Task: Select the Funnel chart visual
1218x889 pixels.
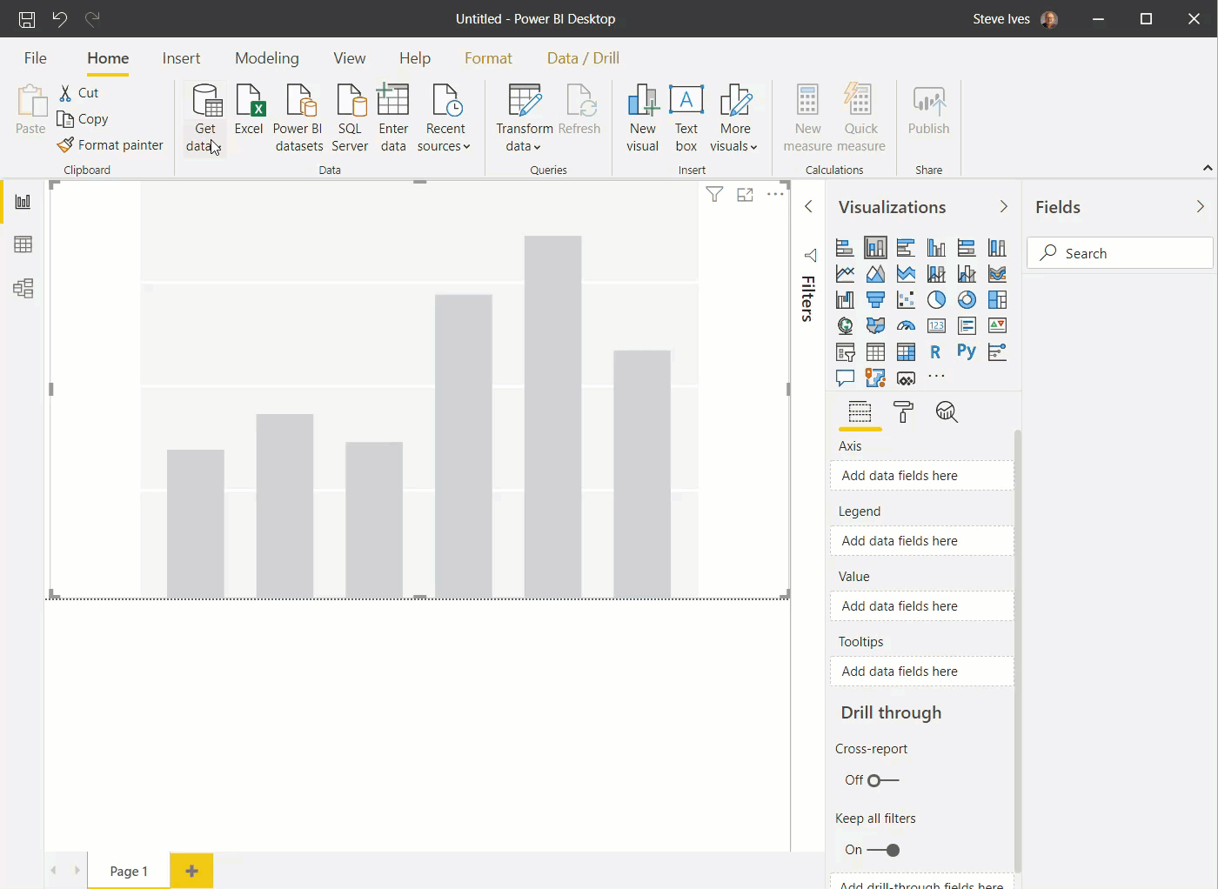Action: coord(875,299)
